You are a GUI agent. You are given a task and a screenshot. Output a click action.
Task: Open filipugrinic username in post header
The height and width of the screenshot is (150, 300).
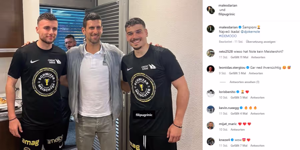(x=227, y=14)
